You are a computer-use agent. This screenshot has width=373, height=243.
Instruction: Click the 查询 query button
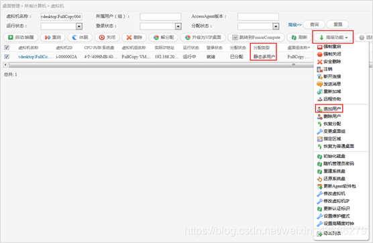314,24
